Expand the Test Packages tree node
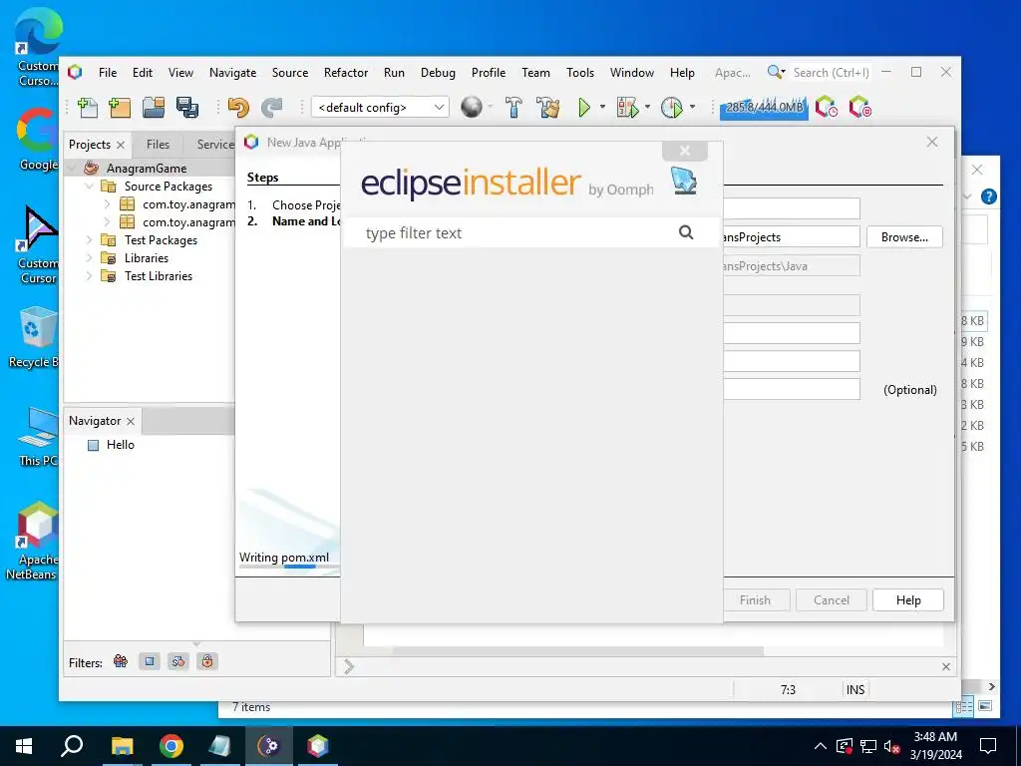The width and height of the screenshot is (1021, 766). (x=89, y=239)
